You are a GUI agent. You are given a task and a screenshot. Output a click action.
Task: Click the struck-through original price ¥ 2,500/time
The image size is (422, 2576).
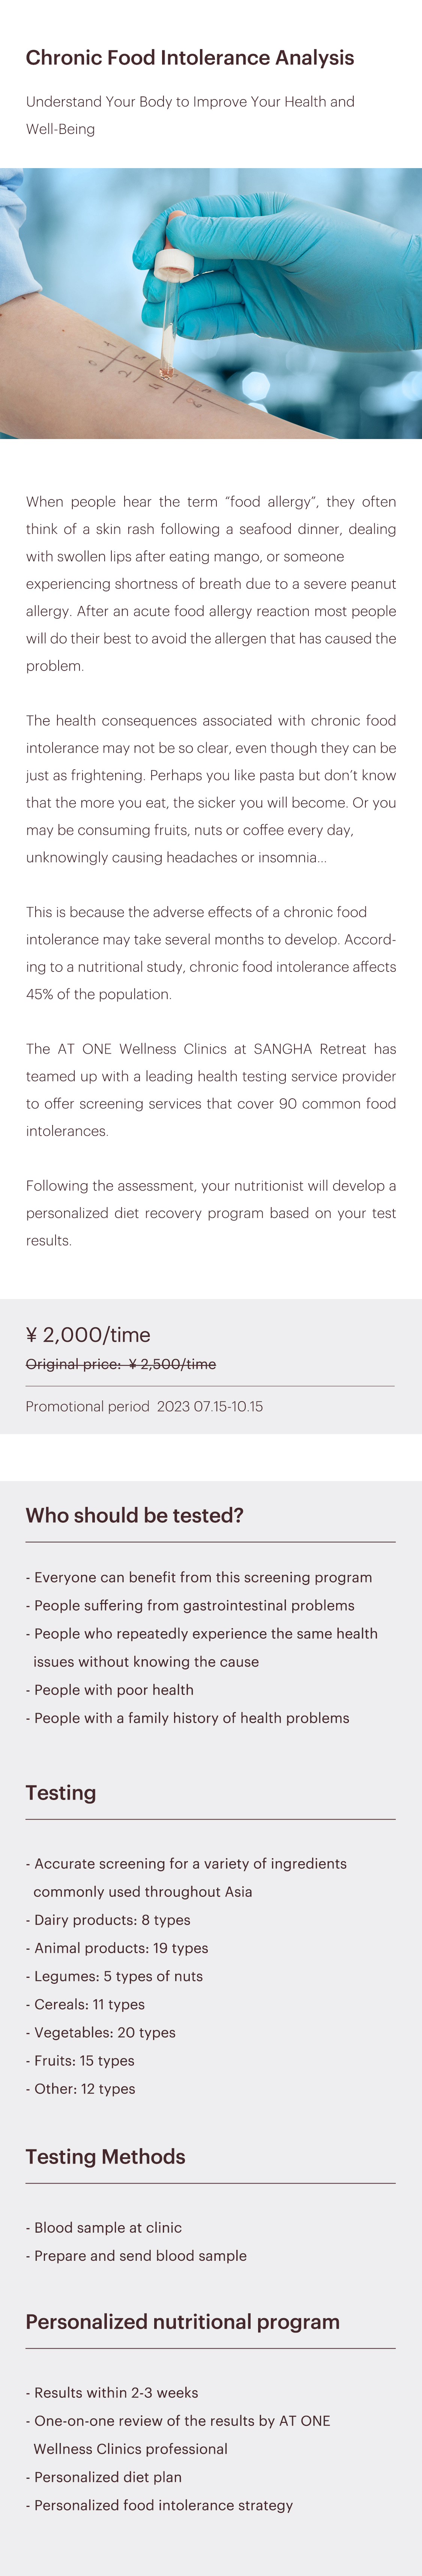(121, 1364)
